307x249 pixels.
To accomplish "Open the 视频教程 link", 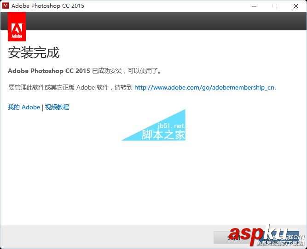I will click(x=57, y=107).
